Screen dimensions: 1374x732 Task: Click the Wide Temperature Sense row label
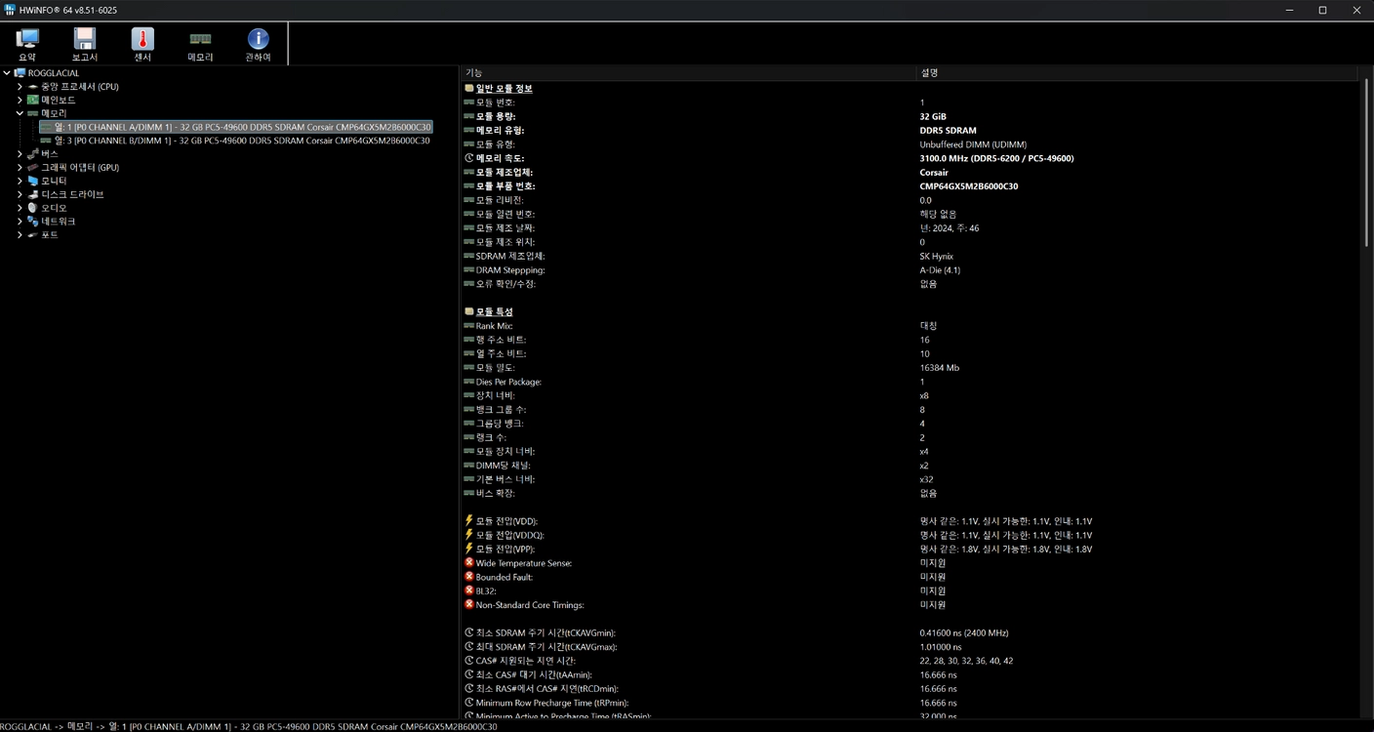point(524,563)
